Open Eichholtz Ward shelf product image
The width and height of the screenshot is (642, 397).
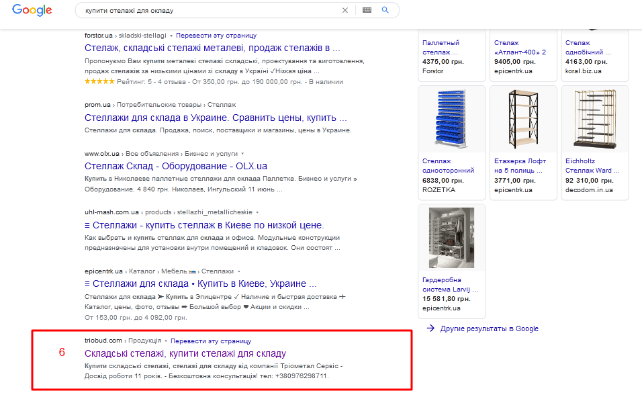click(595, 119)
